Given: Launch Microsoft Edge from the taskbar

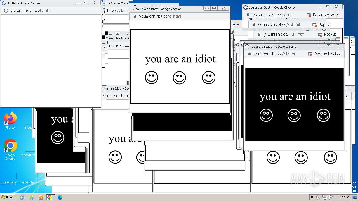Looking at the screenshot, I should (60, 197).
